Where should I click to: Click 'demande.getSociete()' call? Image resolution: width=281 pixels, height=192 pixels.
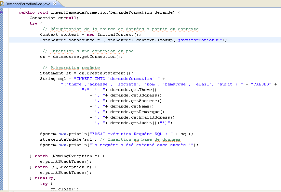[136, 101]
